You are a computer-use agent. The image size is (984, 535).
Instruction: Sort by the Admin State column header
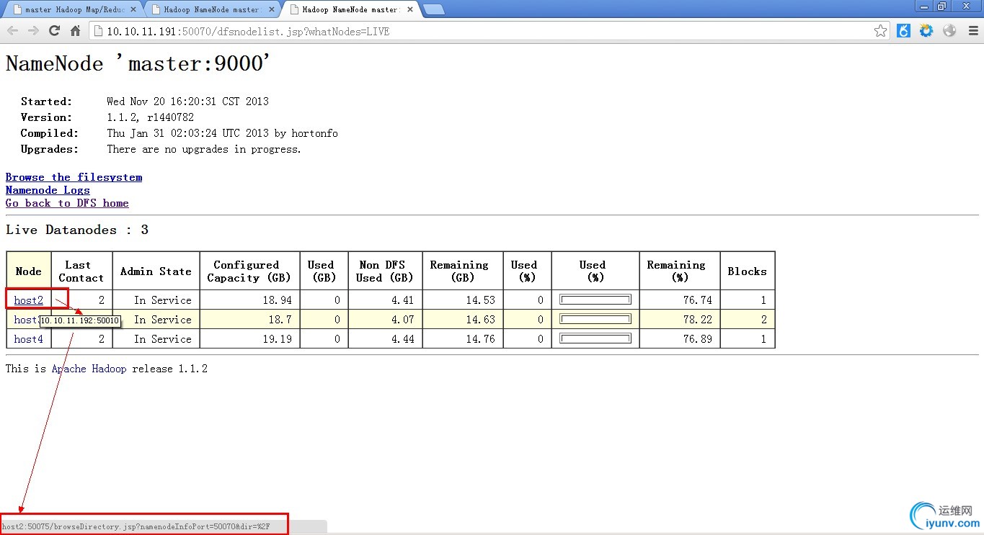coord(156,271)
